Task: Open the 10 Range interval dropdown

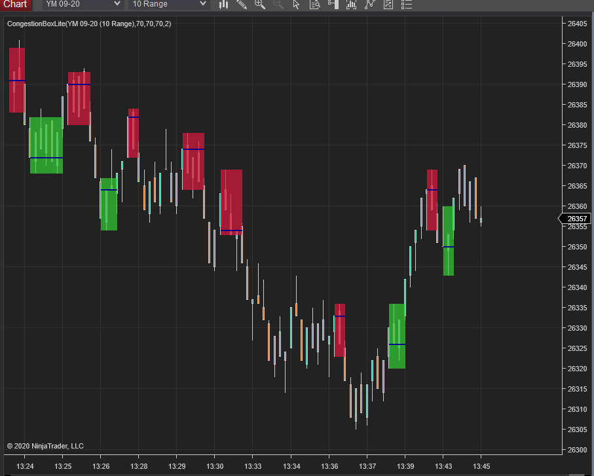Action: [x=169, y=4]
